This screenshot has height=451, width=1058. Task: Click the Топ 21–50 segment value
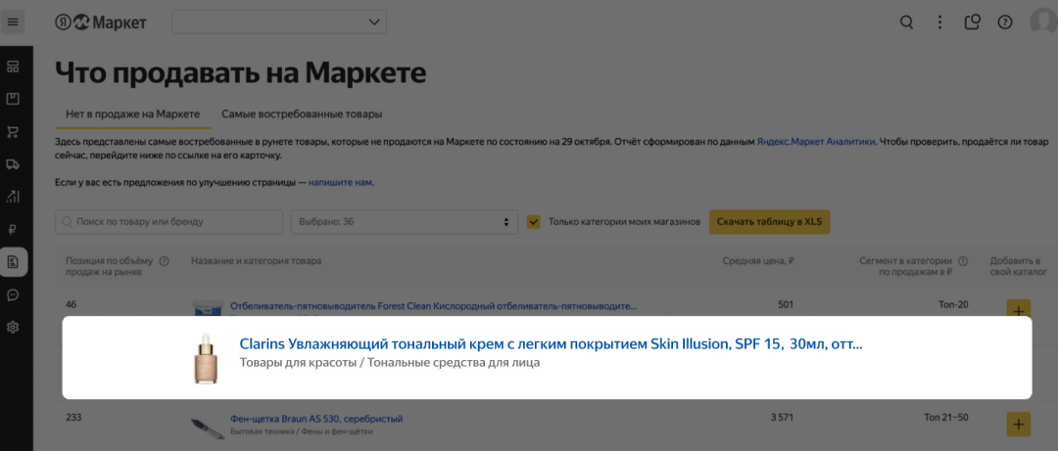[x=944, y=418]
